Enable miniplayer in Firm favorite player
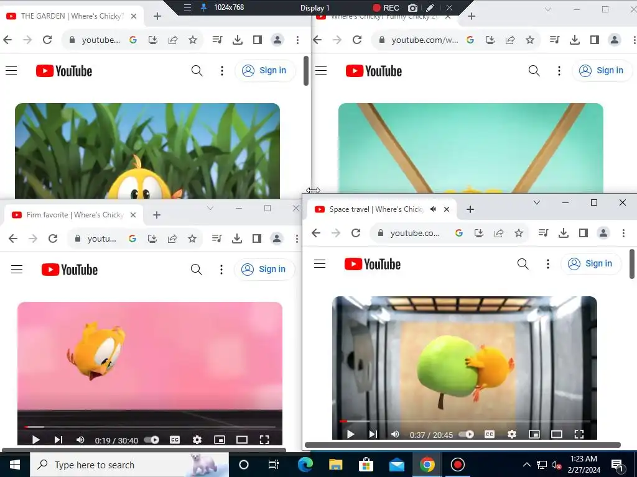637x477 pixels. pyautogui.click(x=220, y=440)
